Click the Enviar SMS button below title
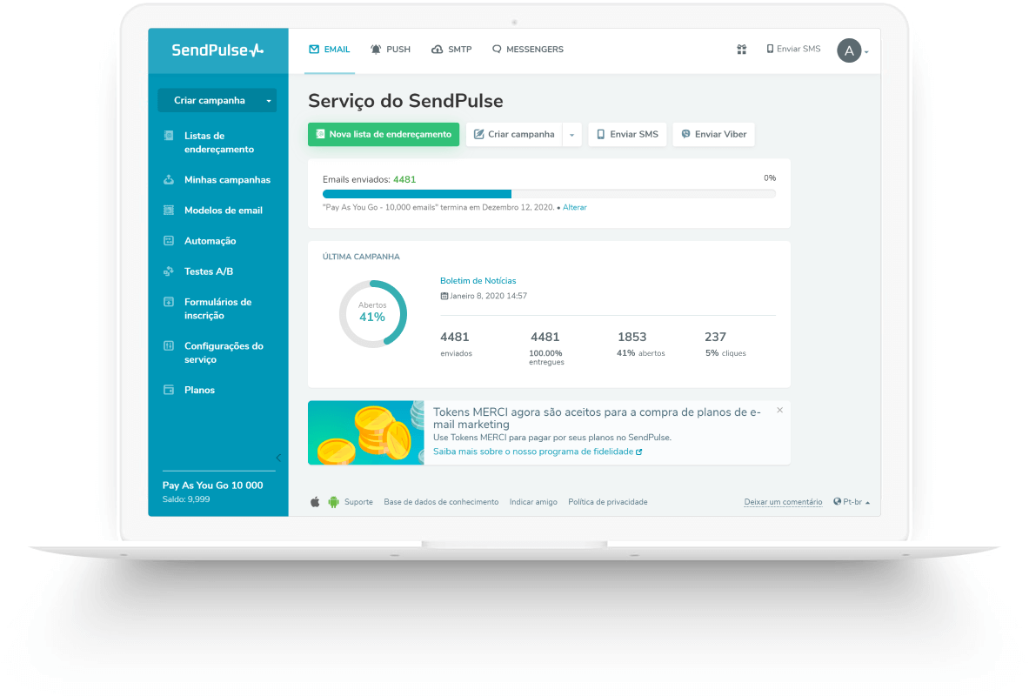 (x=627, y=134)
